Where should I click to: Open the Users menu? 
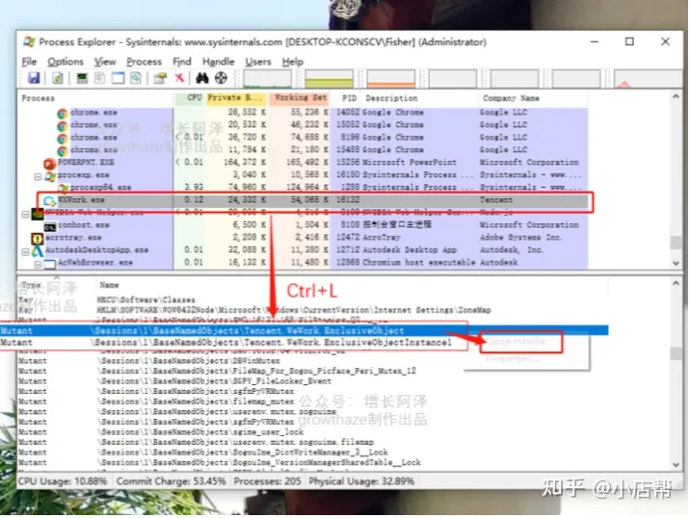tap(258, 62)
